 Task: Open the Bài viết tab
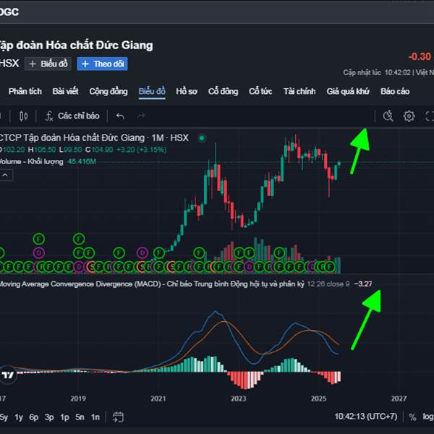point(65,91)
